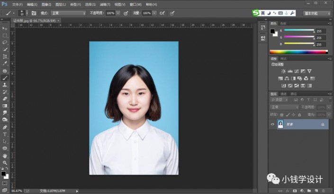Create a new group folder button
This screenshot has height=194, width=334.
click(309, 191)
